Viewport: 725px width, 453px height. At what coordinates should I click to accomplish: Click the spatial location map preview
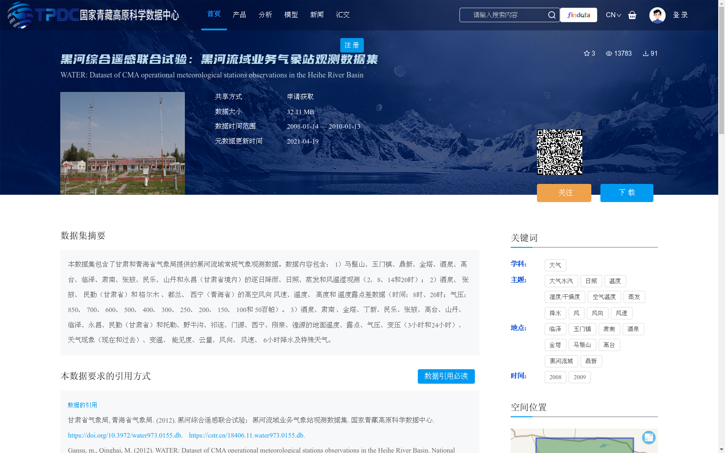[x=584, y=441]
